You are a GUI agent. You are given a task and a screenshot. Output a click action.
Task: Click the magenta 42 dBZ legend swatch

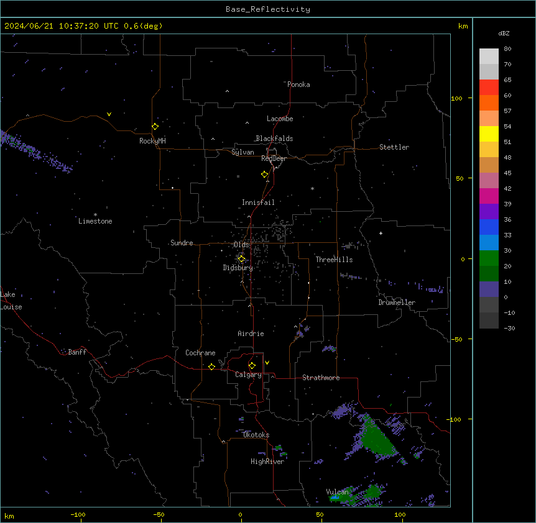click(489, 196)
